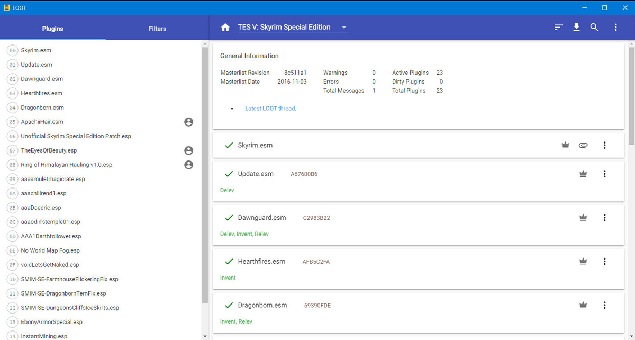Screen dimensions: 635x340
Task: Click the crown master-file icon on Skyrim.esm card
Action: click(x=565, y=145)
